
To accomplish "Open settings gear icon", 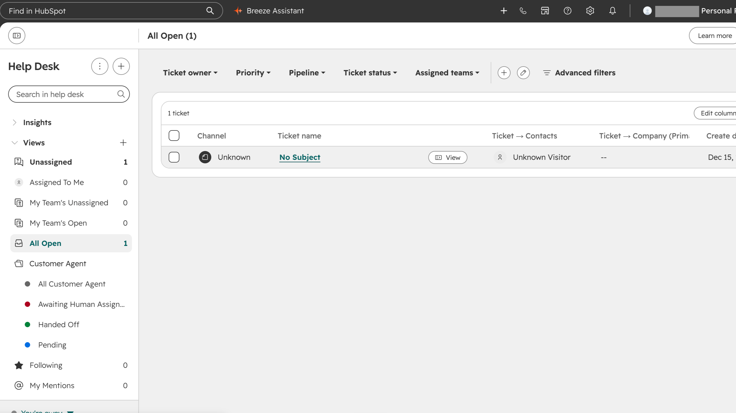I will coord(590,11).
